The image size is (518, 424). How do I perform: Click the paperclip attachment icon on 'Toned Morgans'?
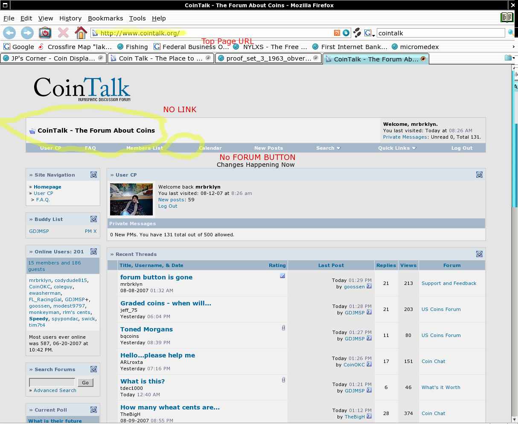pyautogui.click(x=283, y=328)
